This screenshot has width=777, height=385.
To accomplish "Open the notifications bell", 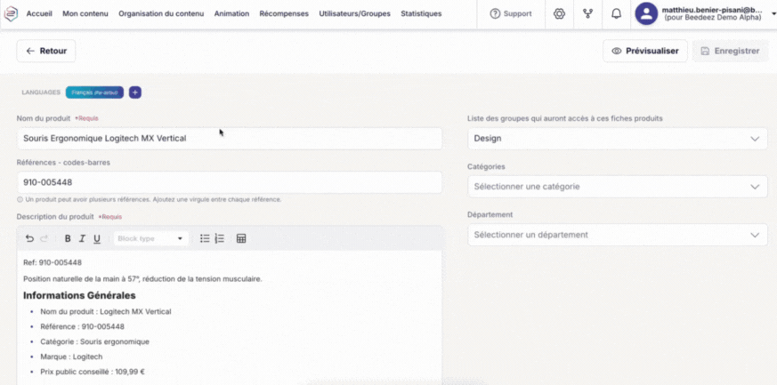I will (x=616, y=14).
